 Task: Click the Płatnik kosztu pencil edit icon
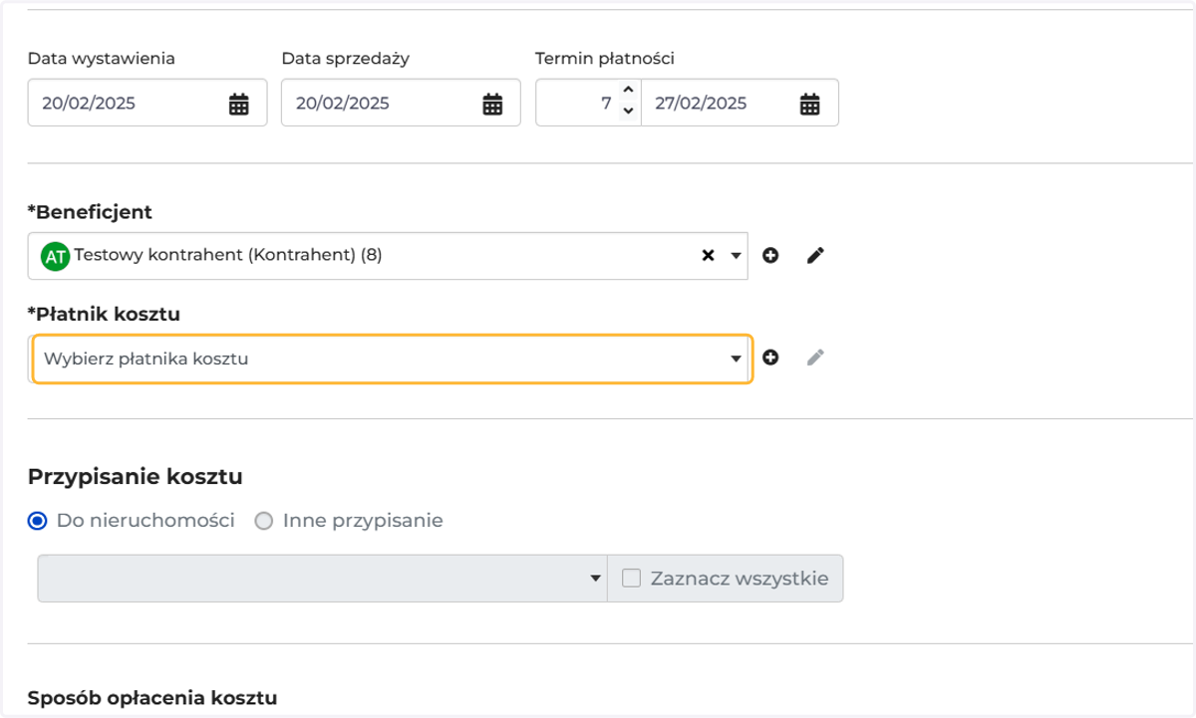(x=815, y=358)
